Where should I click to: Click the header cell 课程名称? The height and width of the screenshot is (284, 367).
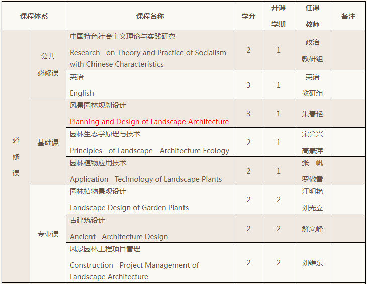click(x=150, y=16)
